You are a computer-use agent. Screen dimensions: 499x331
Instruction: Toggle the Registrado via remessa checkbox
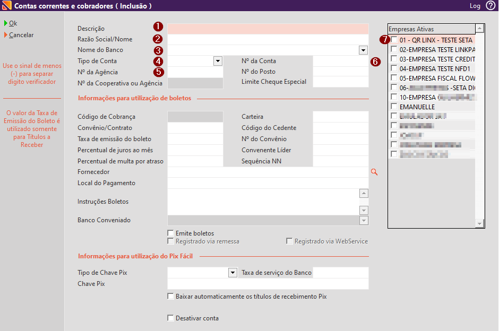pos(170,241)
